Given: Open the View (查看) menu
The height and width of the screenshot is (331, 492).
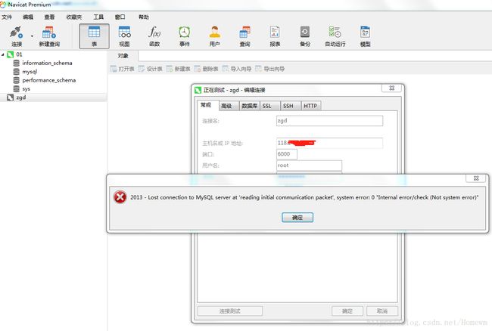Looking at the screenshot, I should click(x=49, y=17).
